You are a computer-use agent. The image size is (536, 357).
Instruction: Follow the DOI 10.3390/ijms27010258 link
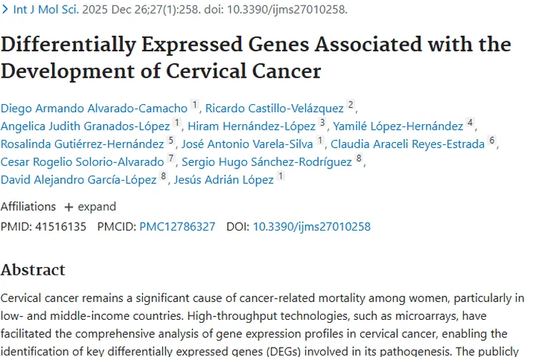(312, 227)
